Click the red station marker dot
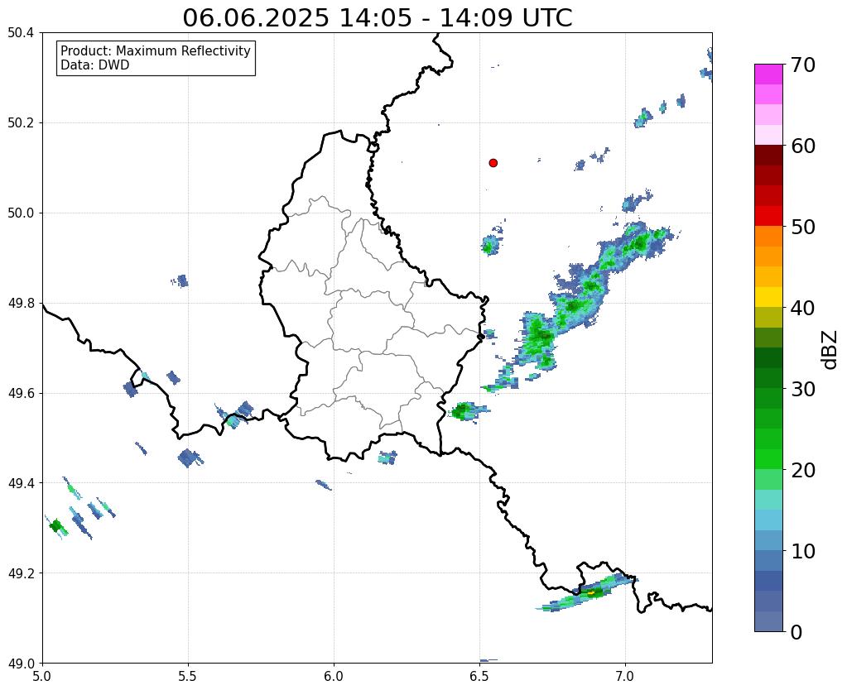This screenshot has width=847, height=690. pyautogui.click(x=493, y=163)
